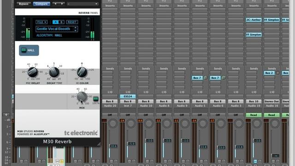Toggle the HALL algorithm switch
Screen dimensions: 295x166
point(24,50)
